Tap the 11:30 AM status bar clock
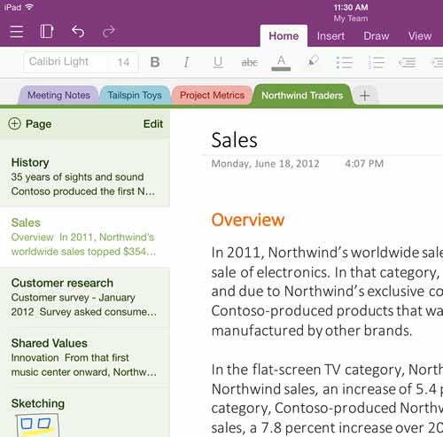The image size is (443, 437). (351, 7)
